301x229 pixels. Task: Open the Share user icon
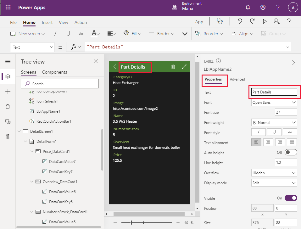[276, 22]
